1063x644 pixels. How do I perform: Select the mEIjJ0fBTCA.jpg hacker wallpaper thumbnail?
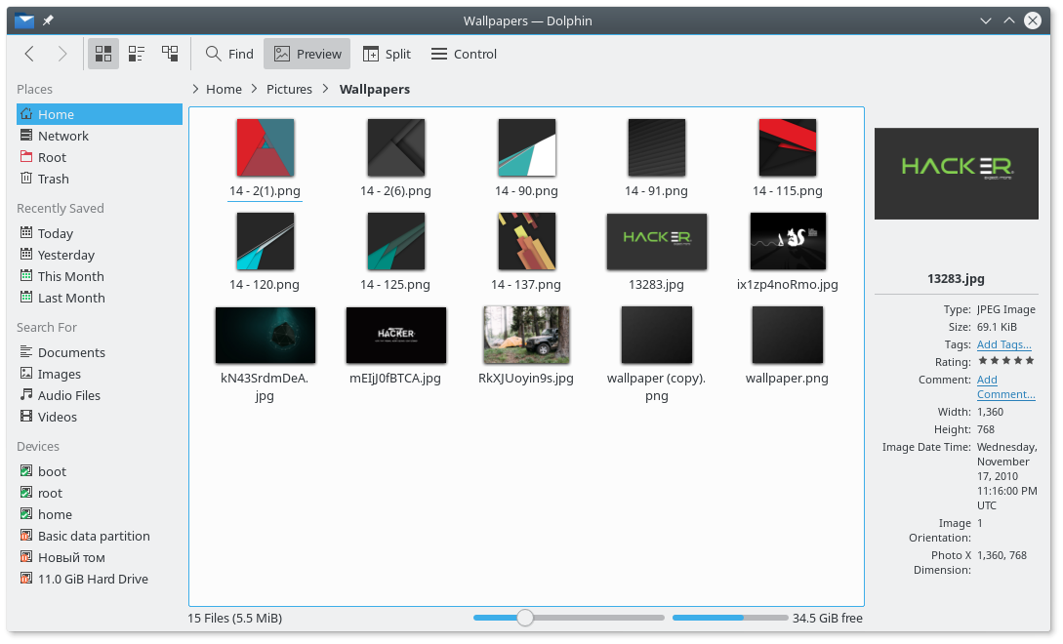[x=395, y=335]
